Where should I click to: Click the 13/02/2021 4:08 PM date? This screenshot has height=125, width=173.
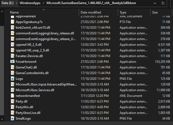pyautogui.click(x=94, y=107)
